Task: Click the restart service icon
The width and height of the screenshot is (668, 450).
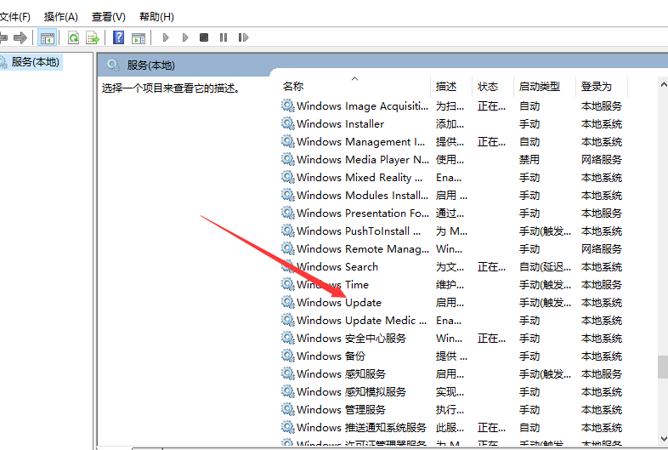Action: pos(243,37)
